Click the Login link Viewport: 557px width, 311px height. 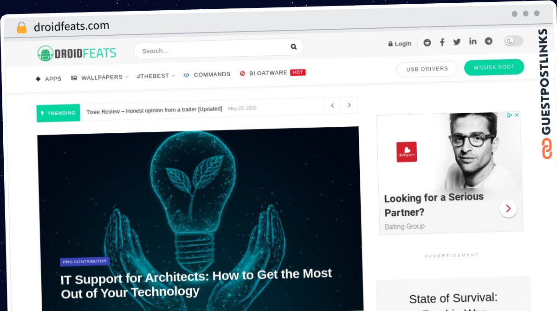(400, 44)
